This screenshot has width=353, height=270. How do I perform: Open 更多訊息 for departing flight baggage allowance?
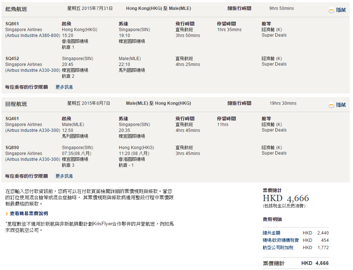(64, 87)
